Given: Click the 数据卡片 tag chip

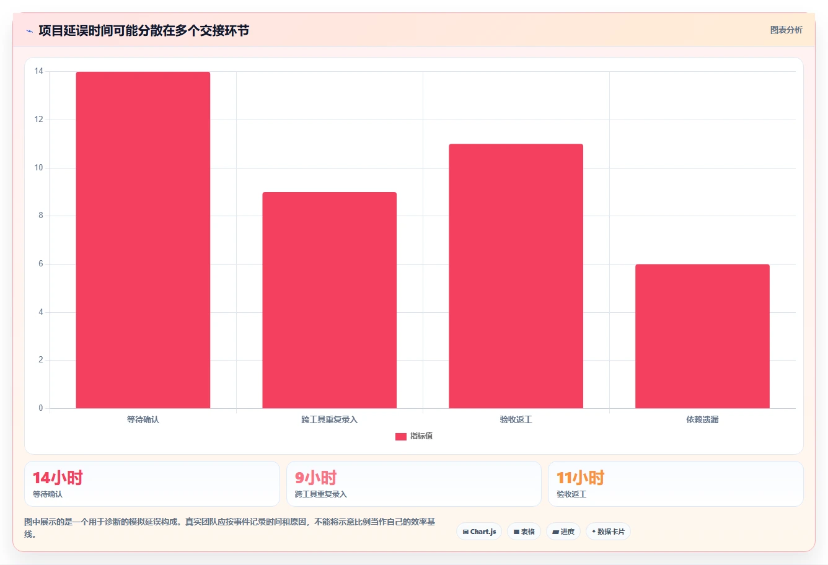Looking at the screenshot, I should coord(608,532).
